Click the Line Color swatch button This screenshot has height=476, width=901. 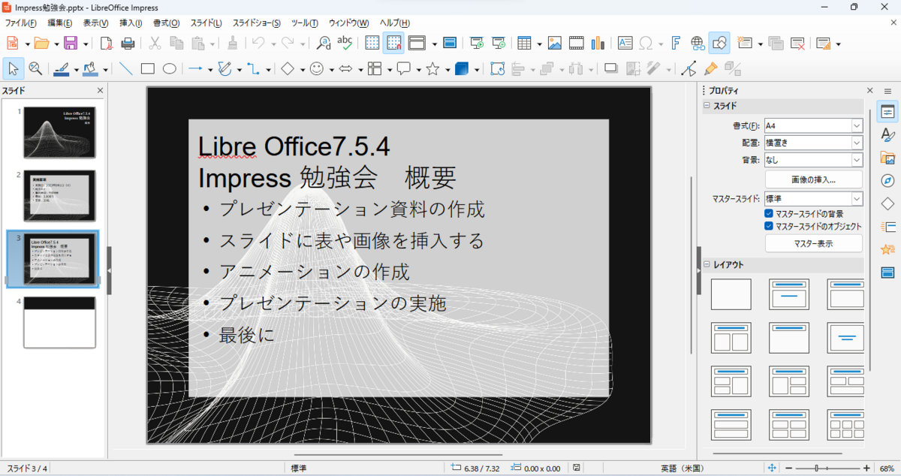click(62, 69)
